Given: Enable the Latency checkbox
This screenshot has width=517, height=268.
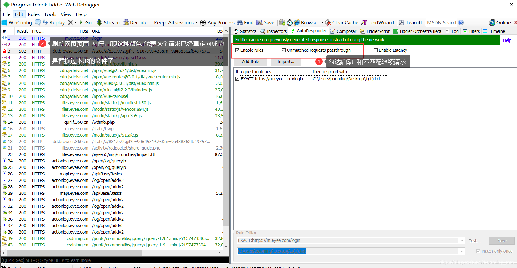Looking at the screenshot, I should tap(375, 50).
